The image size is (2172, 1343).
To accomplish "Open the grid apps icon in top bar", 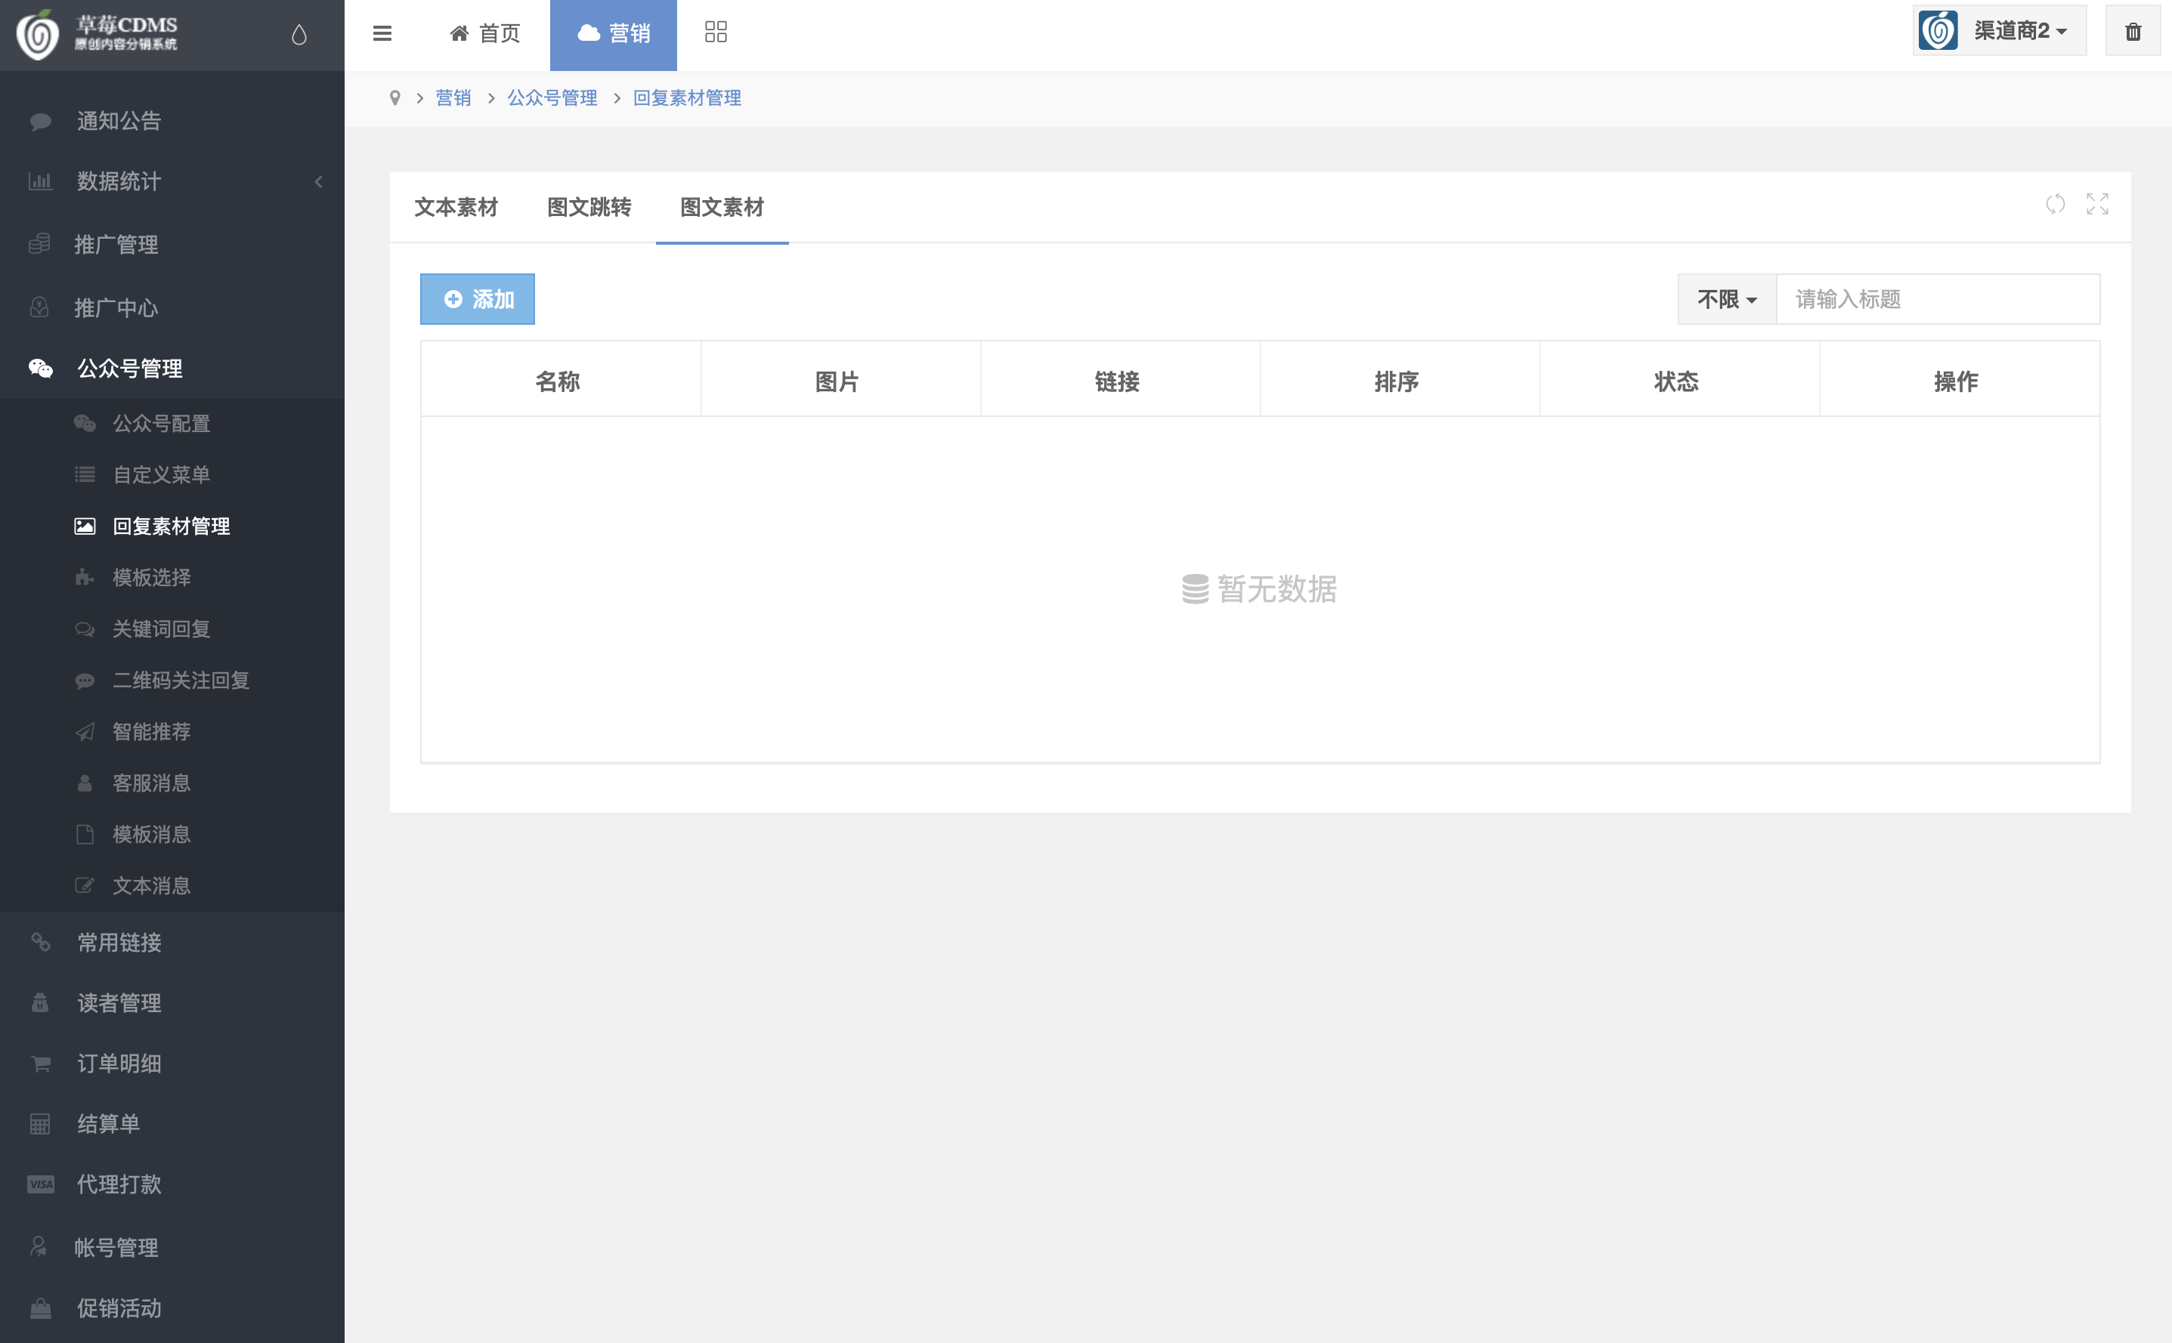I will (x=716, y=33).
